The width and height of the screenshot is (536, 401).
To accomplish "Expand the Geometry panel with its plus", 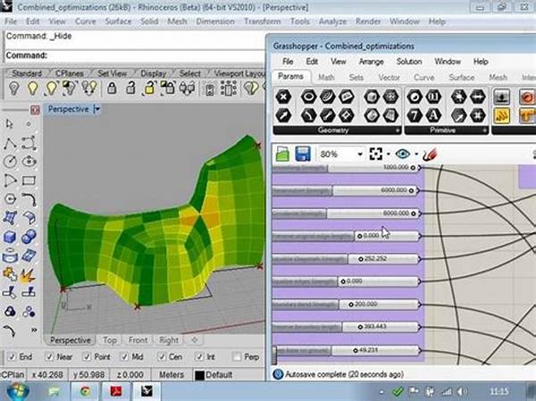I will [x=398, y=130].
